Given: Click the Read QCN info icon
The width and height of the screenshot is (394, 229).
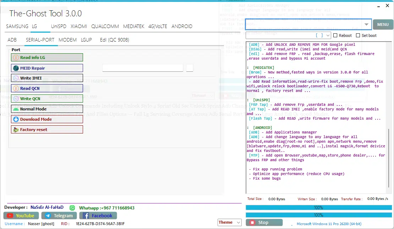Looking at the screenshot, I should [16, 88].
